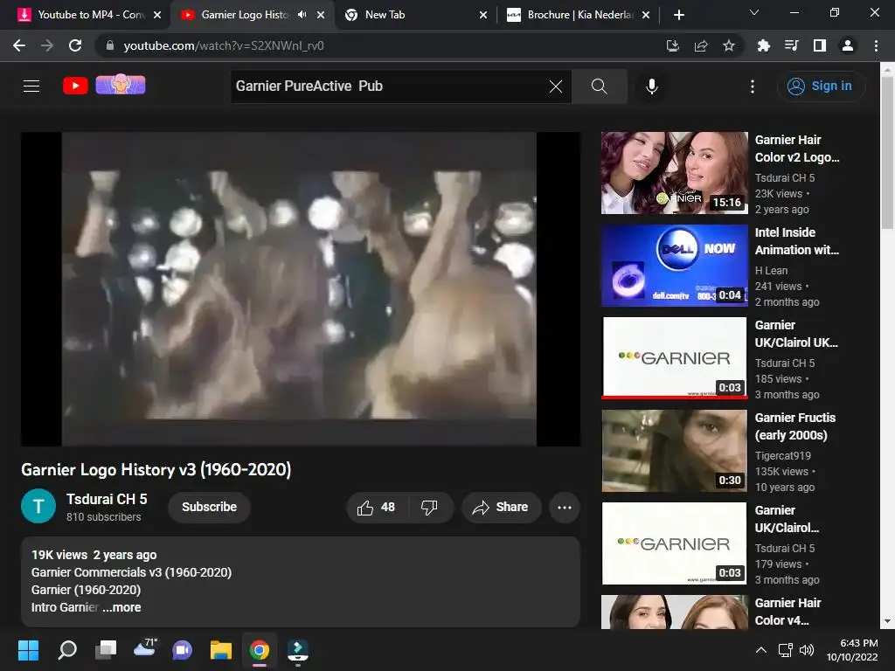Screen dimensions: 895x671
Task: Open the Chrome extensions puzzle icon
Action: pos(763,45)
